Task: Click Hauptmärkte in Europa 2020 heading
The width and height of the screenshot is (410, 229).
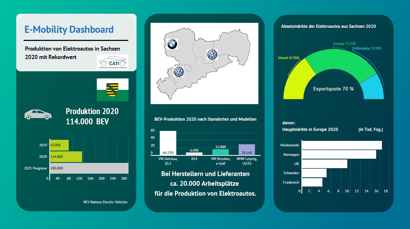Action: click(310, 129)
